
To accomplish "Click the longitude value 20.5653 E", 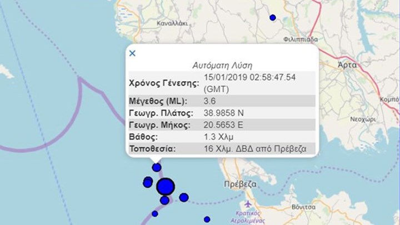I will [x=223, y=125].
